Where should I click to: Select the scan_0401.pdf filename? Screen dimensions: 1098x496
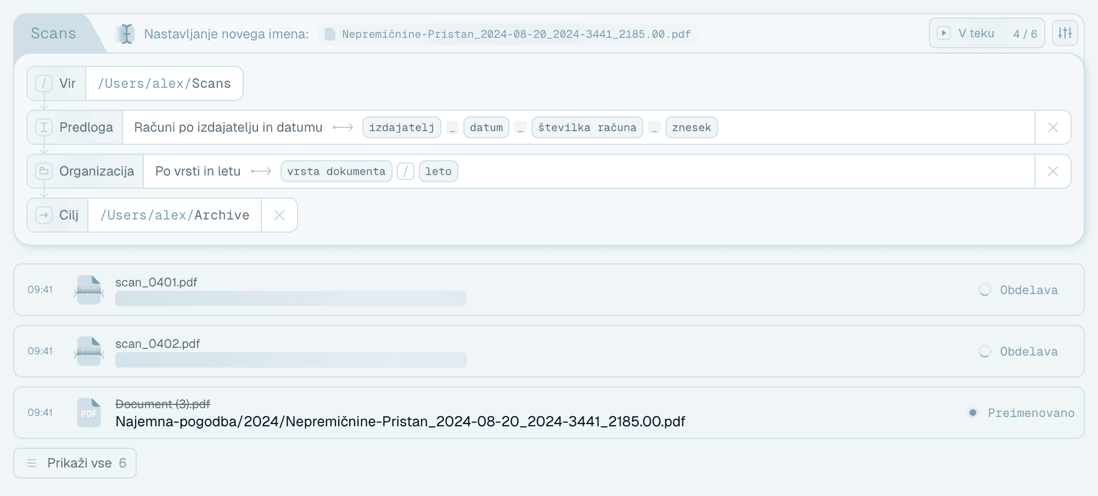tap(156, 282)
